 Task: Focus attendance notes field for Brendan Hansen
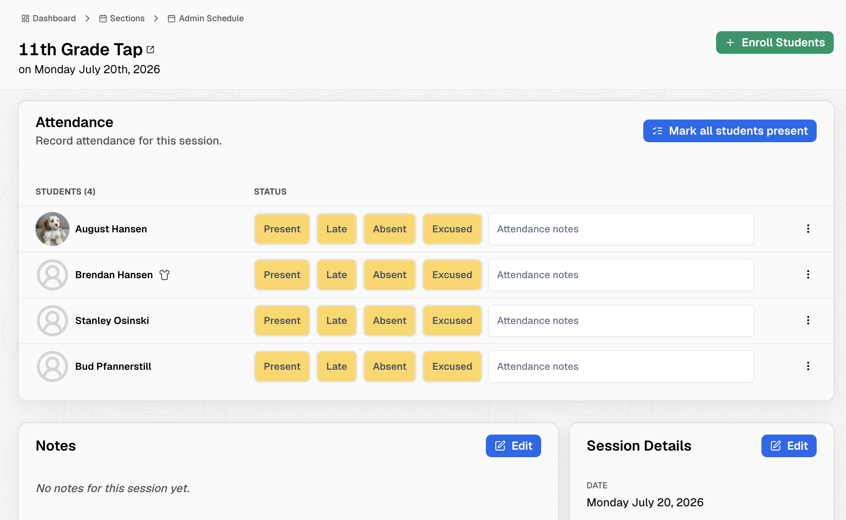[x=621, y=275]
